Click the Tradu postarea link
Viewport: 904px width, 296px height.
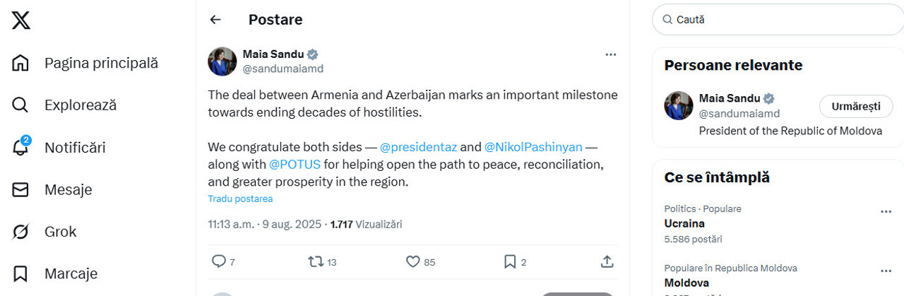pos(240,199)
